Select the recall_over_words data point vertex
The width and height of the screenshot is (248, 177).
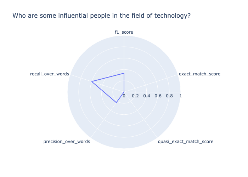[92, 82]
